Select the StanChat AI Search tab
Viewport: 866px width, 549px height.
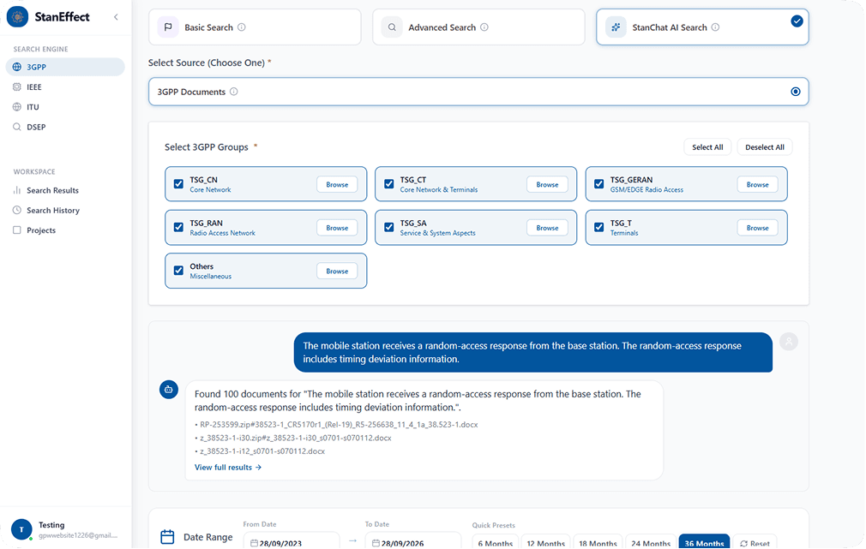[702, 27]
